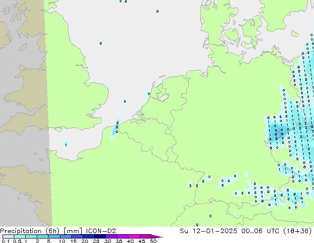The height and width of the screenshot is (243, 314).
Task: Click the 10–15 mm legend color swatch
Action: pyautogui.click(x=65, y=237)
